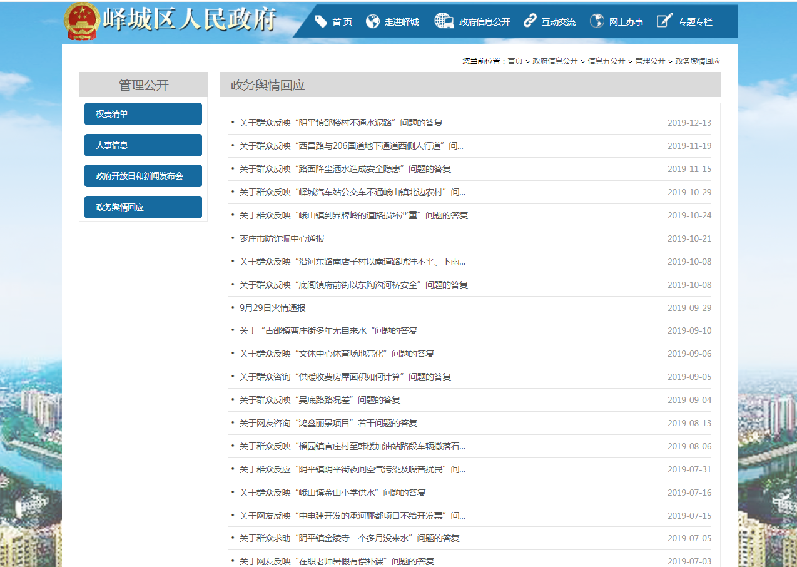
Task: Click 信息五公开 in the breadcrumb
Action: click(606, 61)
